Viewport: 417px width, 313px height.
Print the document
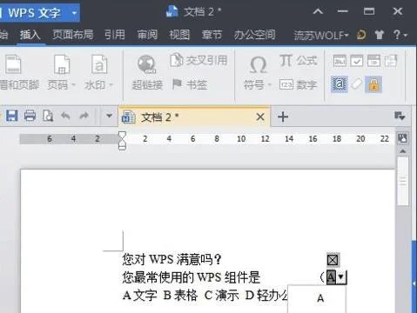coord(30,116)
